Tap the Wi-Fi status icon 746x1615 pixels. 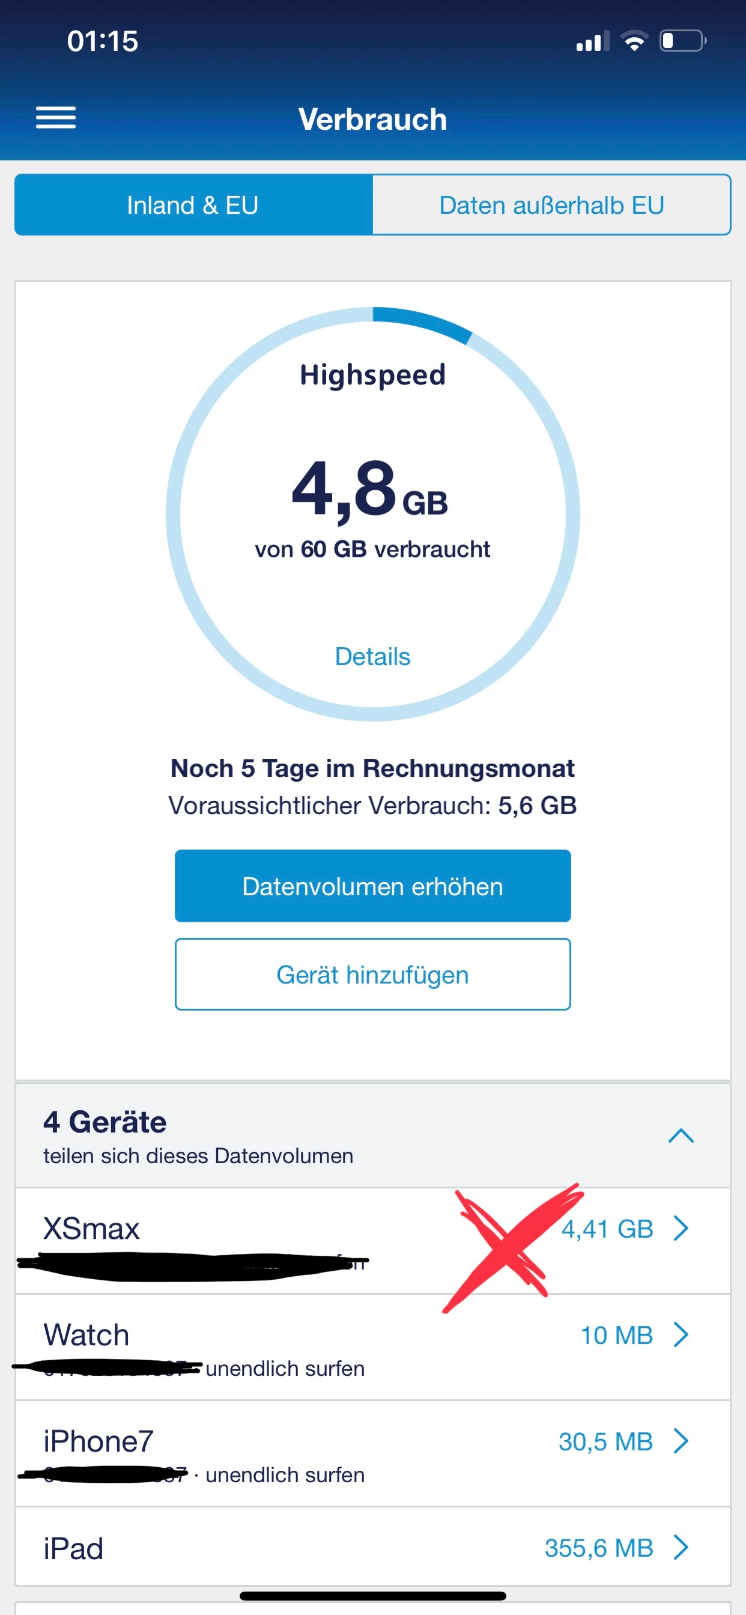click(634, 41)
